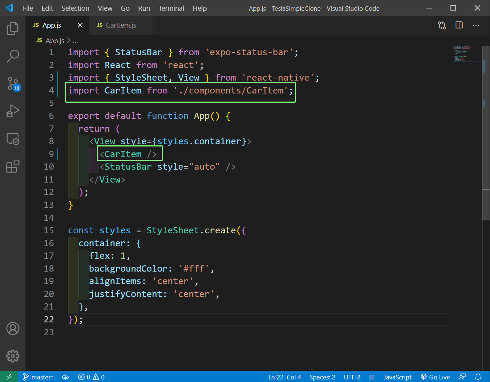The width and height of the screenshot is (490, 382).
Task: Click 'StyleSheet.create' on line 15
Action: 191,230
